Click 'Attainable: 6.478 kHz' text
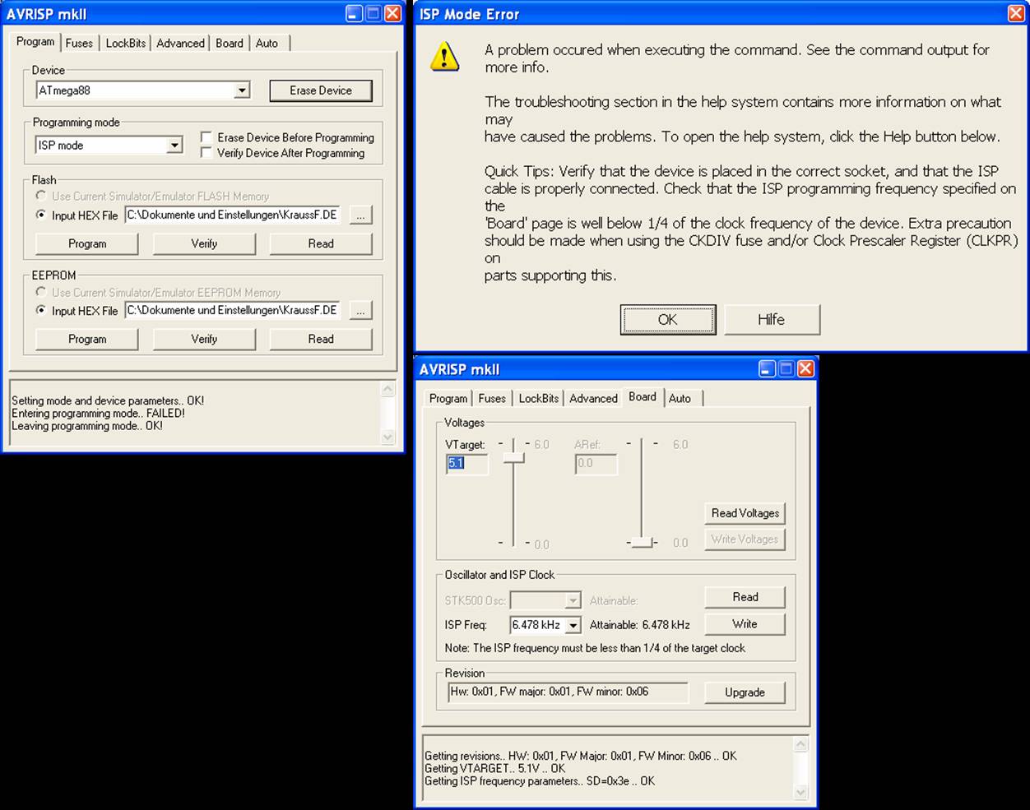This screenshot has width=1030, height=810. coord(639,625)
